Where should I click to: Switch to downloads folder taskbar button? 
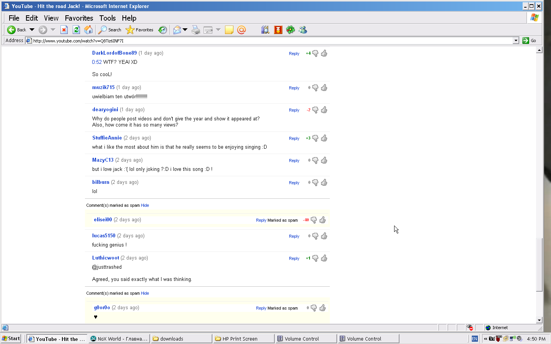[181, 339]
